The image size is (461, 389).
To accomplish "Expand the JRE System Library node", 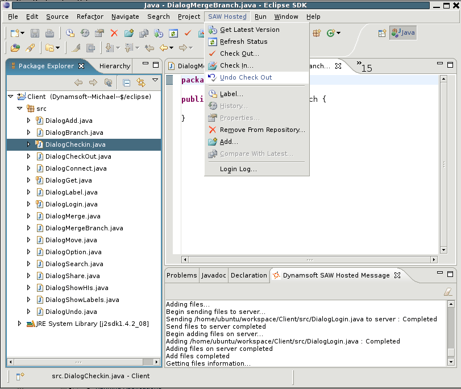I will point(19,324).
